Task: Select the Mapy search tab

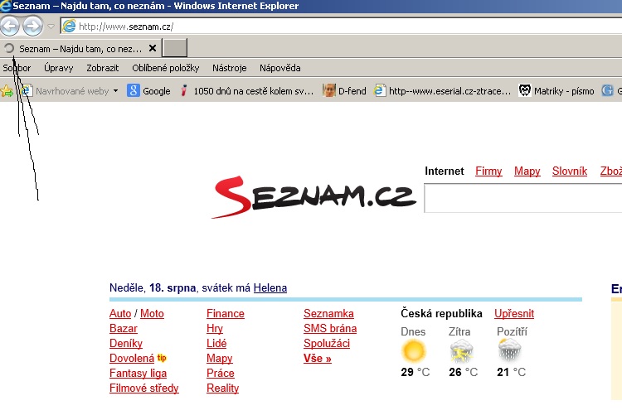Action: click(x=527, y=171)
